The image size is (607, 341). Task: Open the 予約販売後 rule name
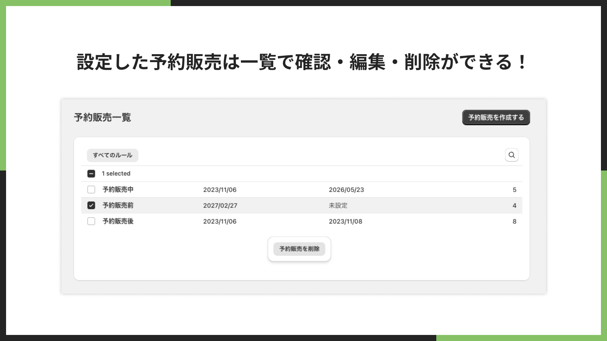(118, 221)
